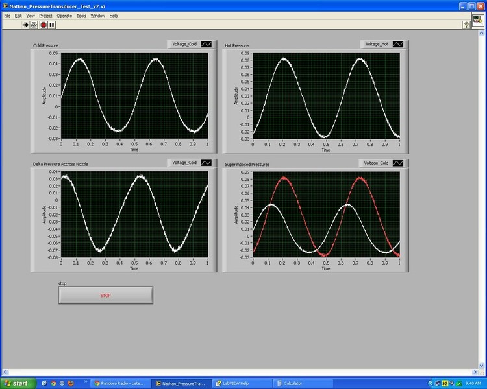487x389 pixels.
Task: Click the Hot Pressure Voltage_Hot plot icon
Action: (398, 44)
